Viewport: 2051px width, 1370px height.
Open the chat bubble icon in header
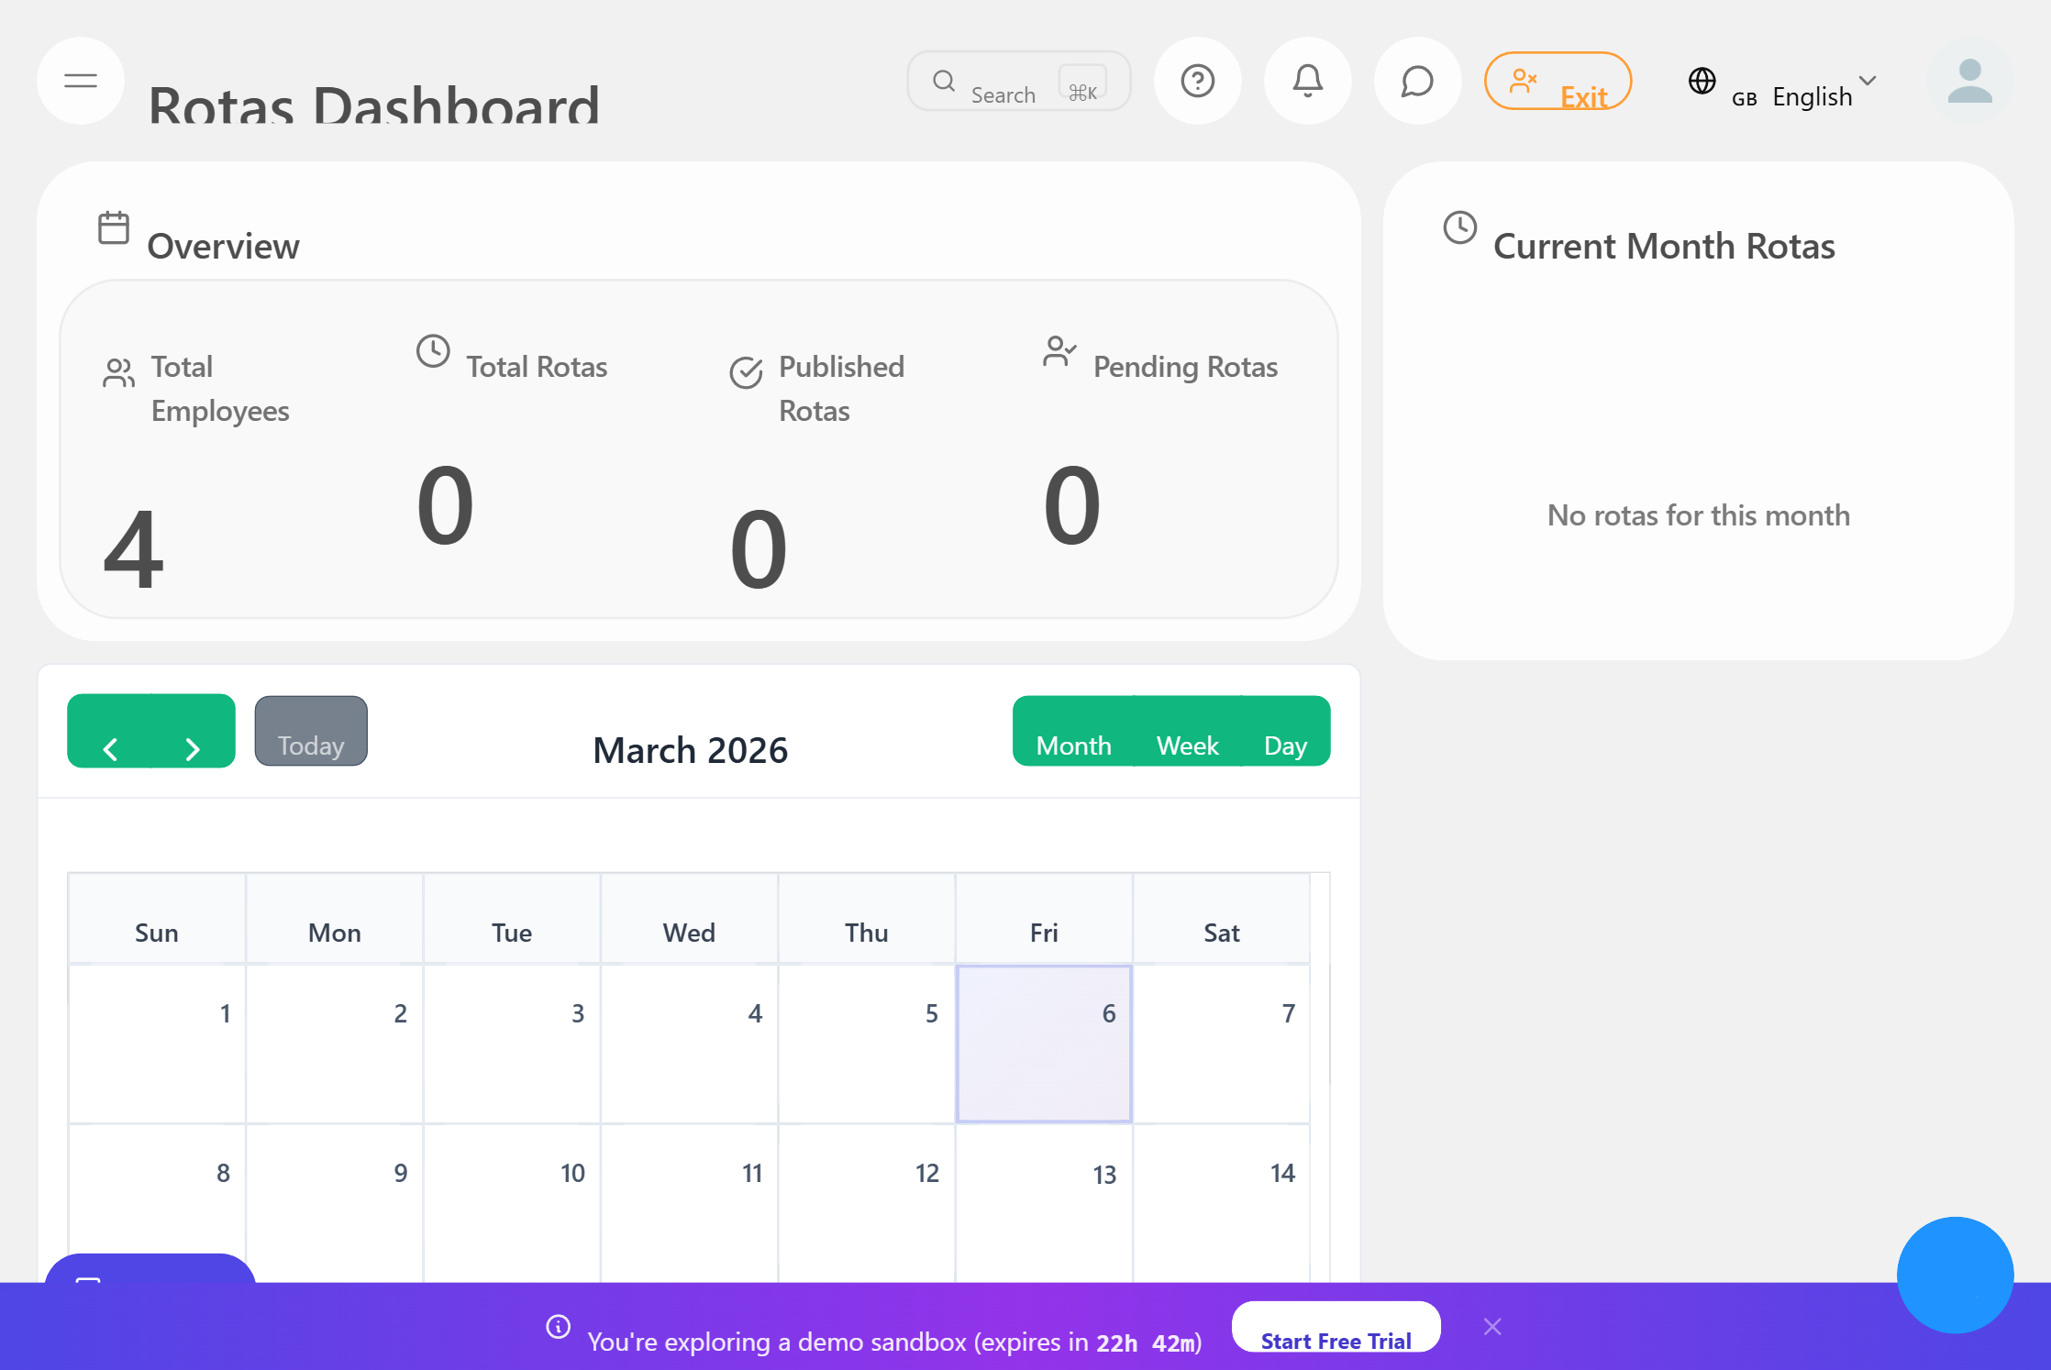(1417, 81)
